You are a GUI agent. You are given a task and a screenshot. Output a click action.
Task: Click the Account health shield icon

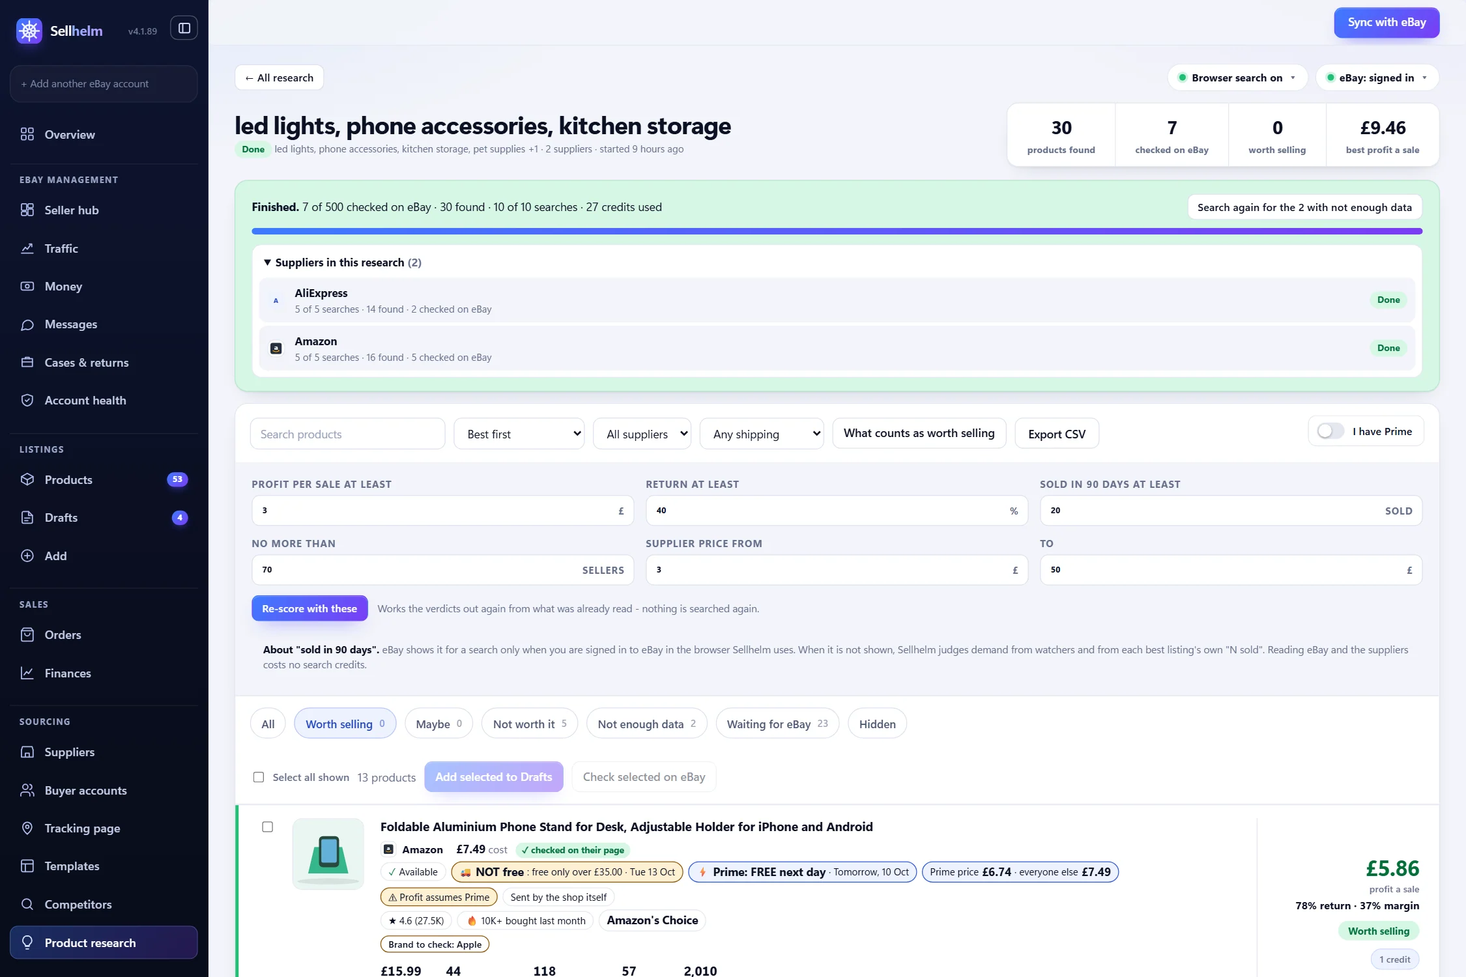pos(27,400)
